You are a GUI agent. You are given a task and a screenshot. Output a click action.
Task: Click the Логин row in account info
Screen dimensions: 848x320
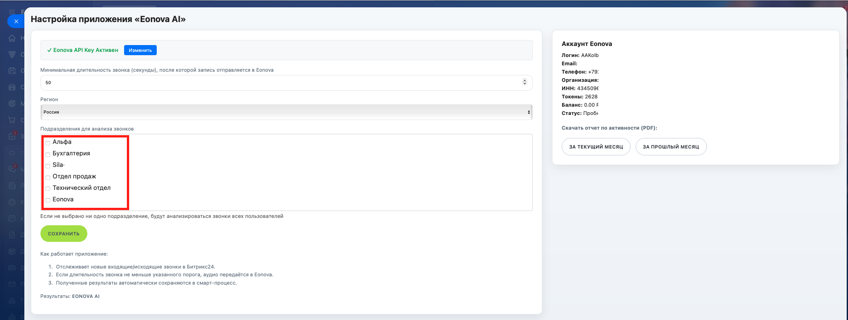click(x=580, y=55)
